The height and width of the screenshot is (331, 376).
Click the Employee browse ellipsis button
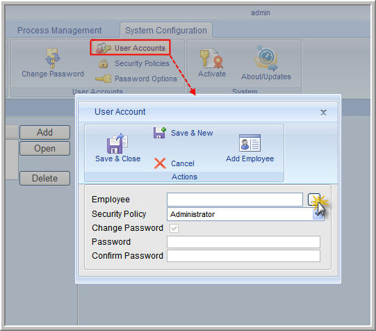click(313, 200)
